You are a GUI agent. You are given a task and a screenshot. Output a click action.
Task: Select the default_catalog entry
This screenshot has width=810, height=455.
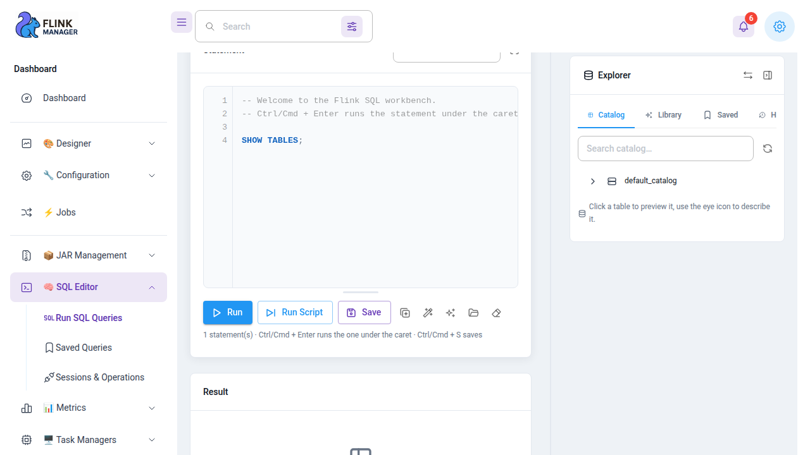pos(651,181)
